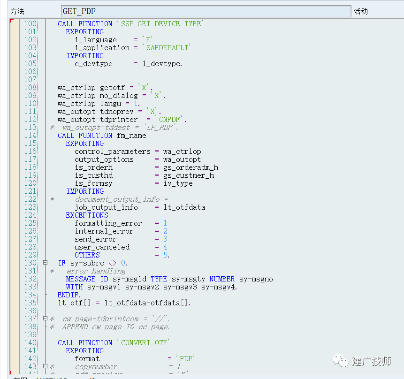Click format parameter on line 142
Viewport: 404px width, 379px height.
click(87, 359)
